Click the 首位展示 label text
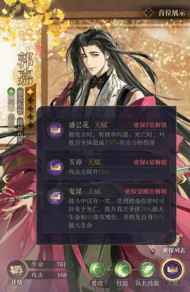190x292 pixels. 172,13
